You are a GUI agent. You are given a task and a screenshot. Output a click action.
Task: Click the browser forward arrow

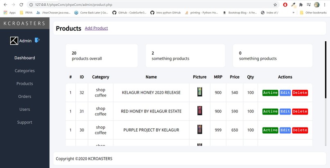[x=13, y=4]
